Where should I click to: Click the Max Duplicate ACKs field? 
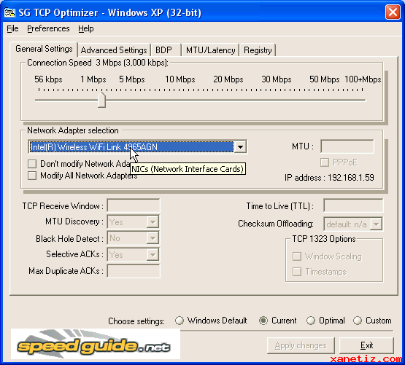coord(134,271)
